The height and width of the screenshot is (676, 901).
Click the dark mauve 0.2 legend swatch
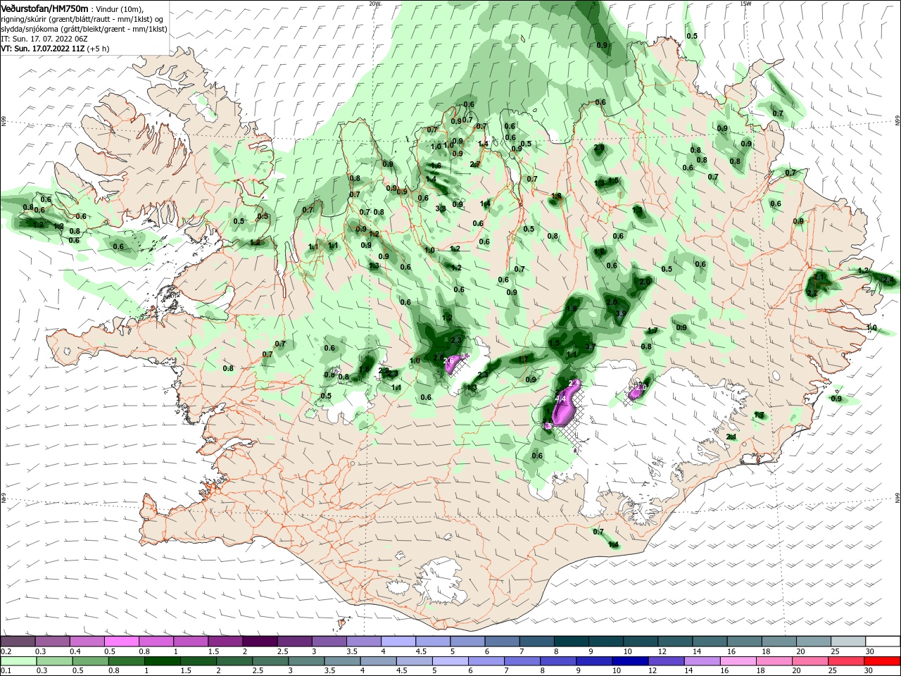[x=18, y=641]
